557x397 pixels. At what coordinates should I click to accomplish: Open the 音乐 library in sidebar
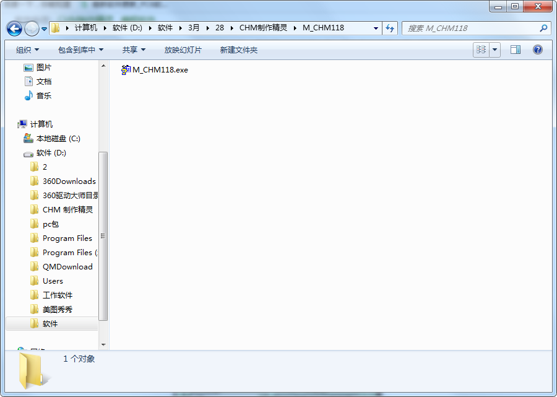point(44,96)
